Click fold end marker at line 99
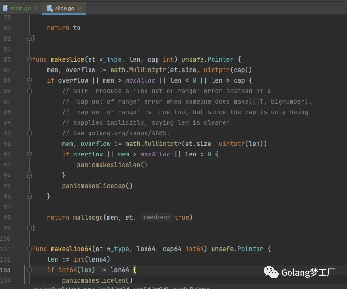Image resolution: width=347 pixels, height=289 pixels. click(29, 228)
